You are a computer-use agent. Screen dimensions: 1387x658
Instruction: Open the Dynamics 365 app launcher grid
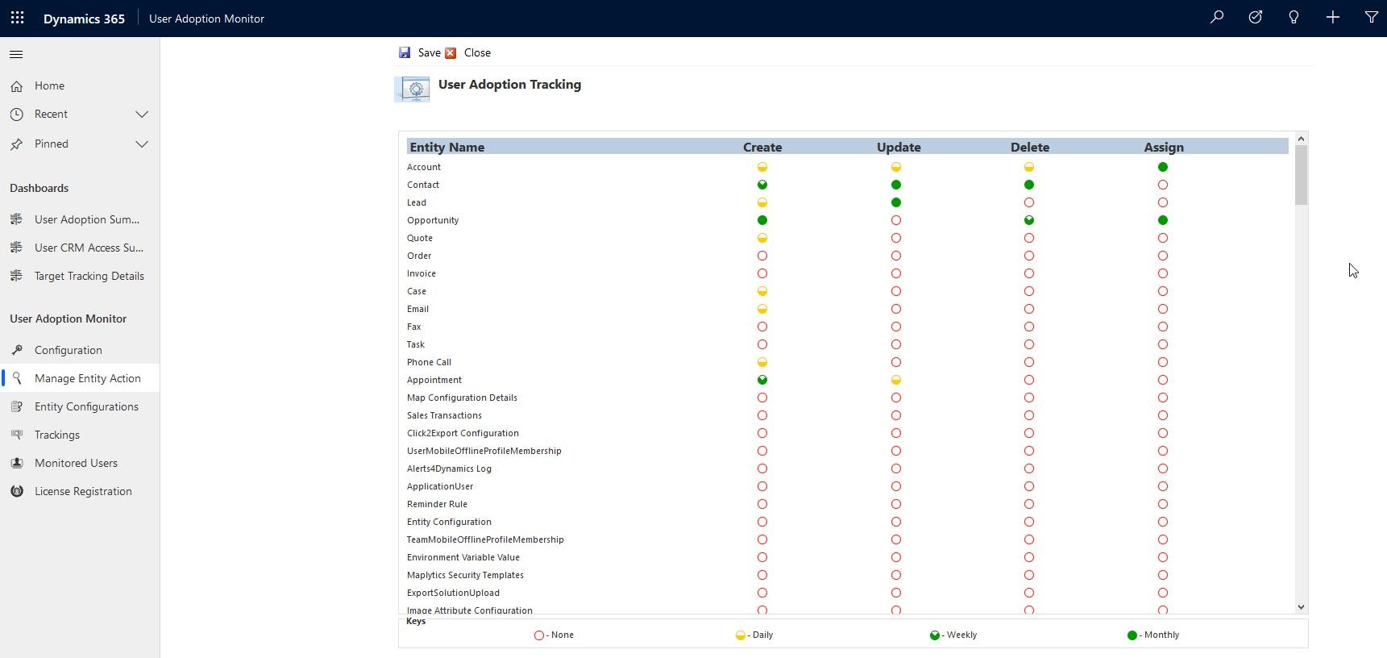click(x=17, y=18)
